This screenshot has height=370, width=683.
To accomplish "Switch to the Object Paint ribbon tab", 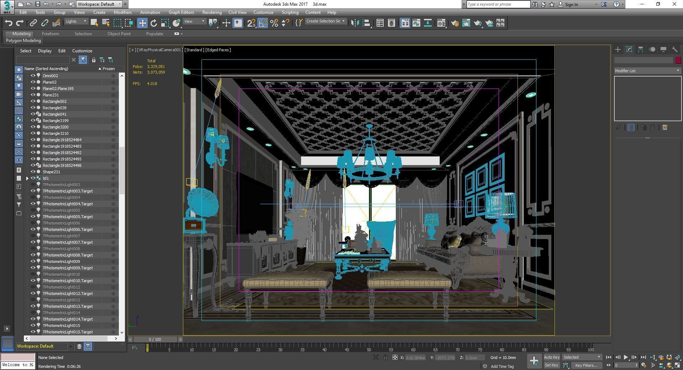I will pyautogui.click(x=119, y=34).
